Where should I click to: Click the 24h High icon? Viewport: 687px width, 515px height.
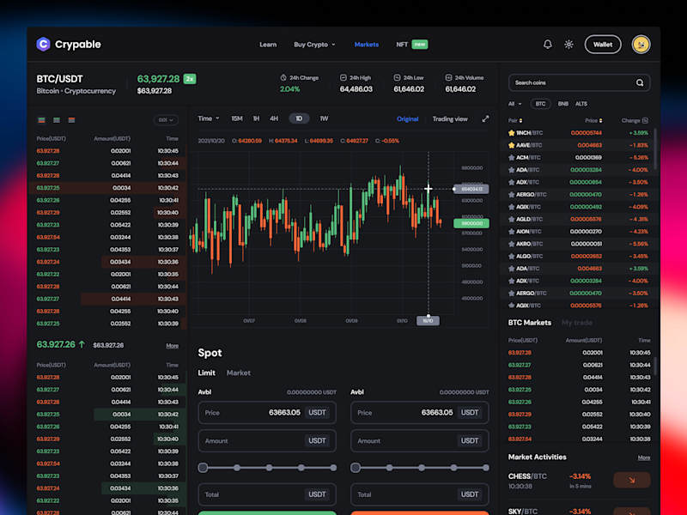(x=343, y=77)
